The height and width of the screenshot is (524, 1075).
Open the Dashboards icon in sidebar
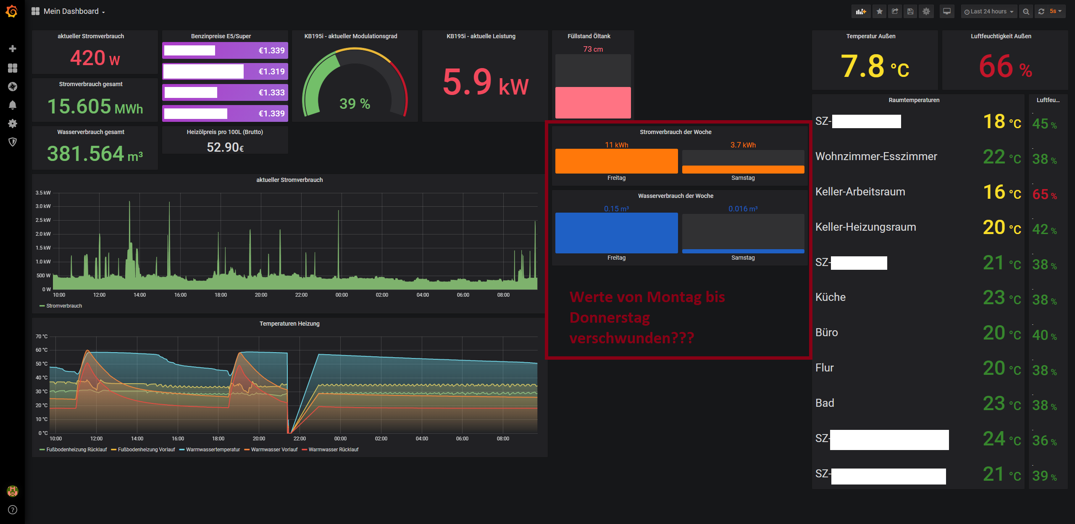[x=13, y=68]
